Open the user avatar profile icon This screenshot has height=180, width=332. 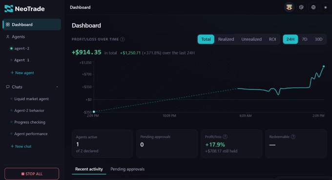289,7
